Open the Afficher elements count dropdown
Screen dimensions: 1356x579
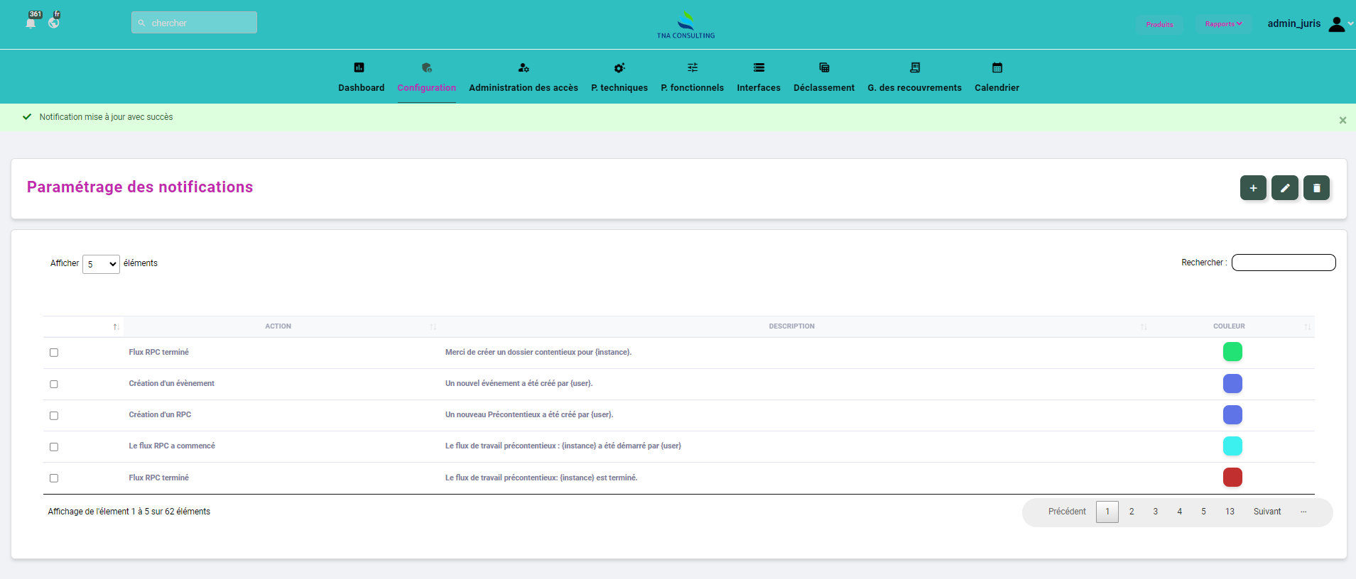[101, 264]
